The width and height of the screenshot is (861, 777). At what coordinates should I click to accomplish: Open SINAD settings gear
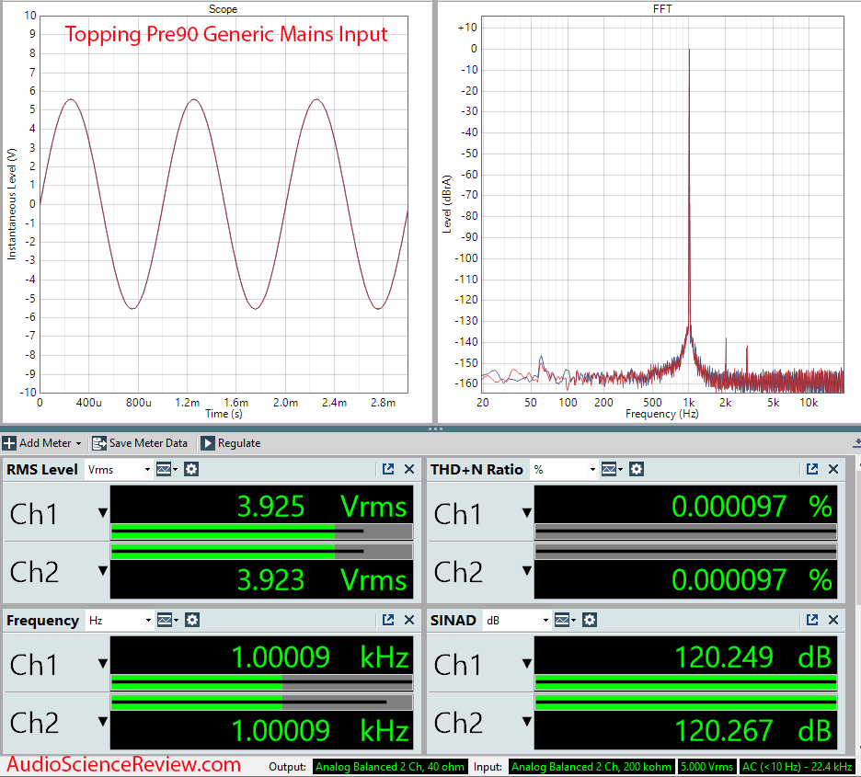tap(590, 620)
